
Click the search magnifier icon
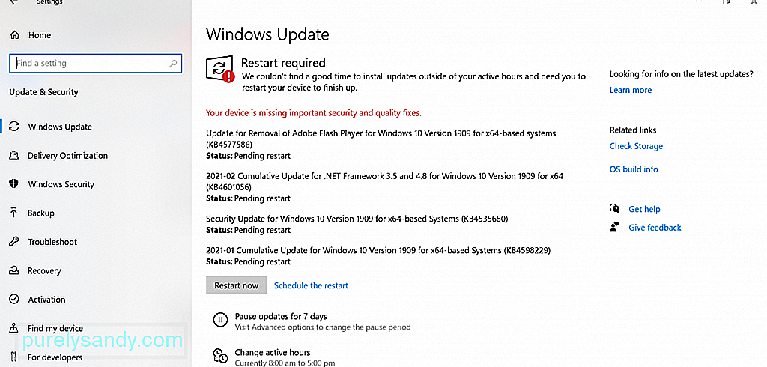pyautogui.click(x=173, y=64)
